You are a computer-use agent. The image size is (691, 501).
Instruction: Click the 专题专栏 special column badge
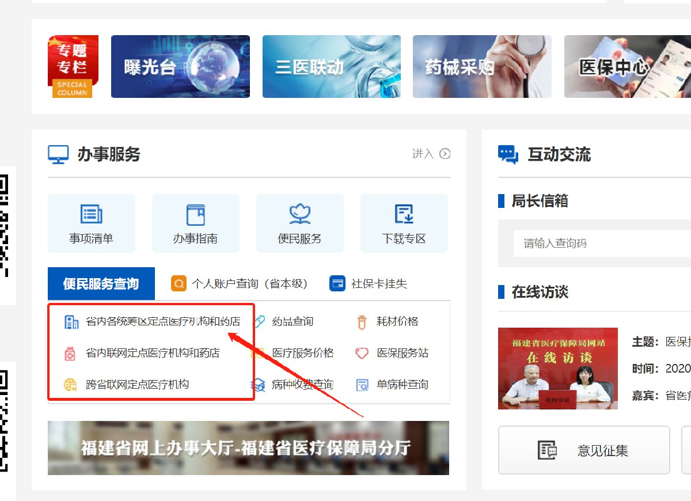click(x=73, y=66)
